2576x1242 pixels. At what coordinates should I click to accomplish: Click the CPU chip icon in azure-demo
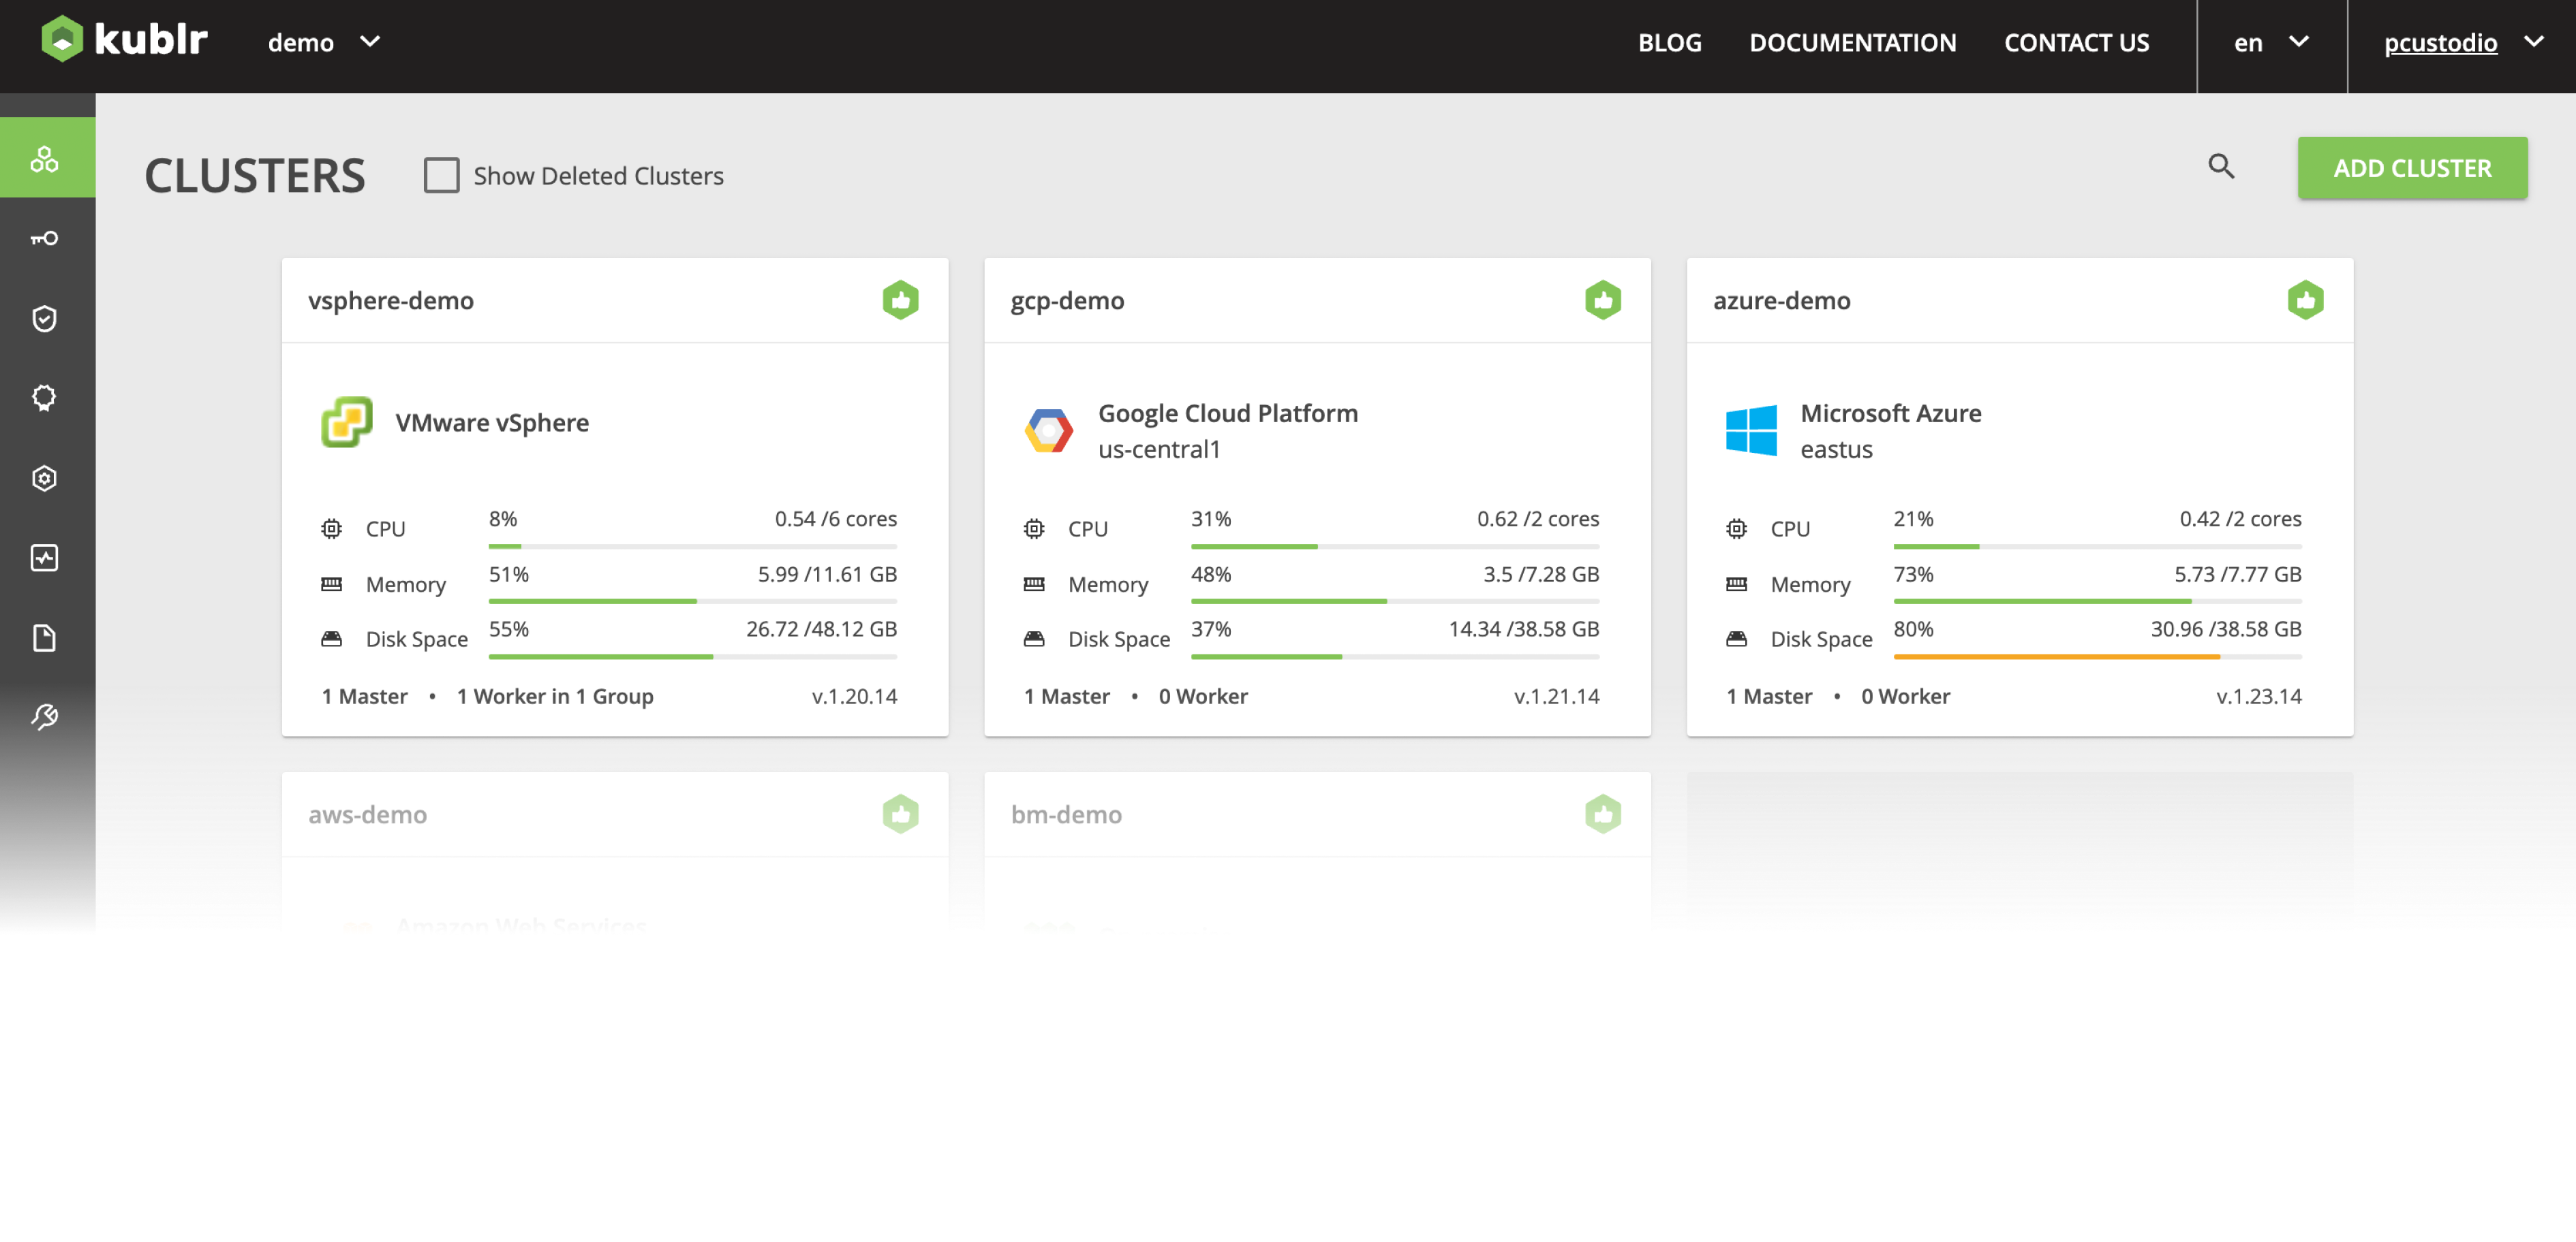[1736, 528]
